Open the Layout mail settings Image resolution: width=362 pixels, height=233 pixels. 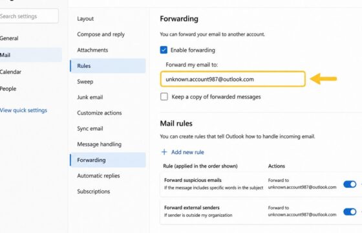click(85, 19)
